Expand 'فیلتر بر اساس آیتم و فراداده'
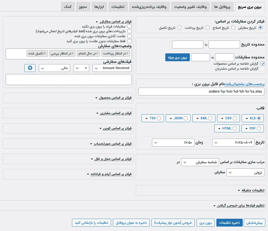This screenshot has height=231, width=268. tap(109, 174)
